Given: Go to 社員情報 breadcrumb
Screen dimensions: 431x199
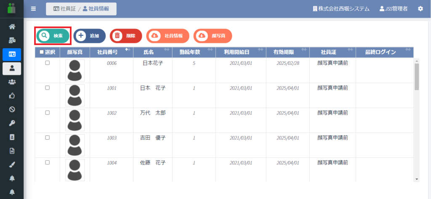Looking at the screenshot, I should click(x=96, y=9).
